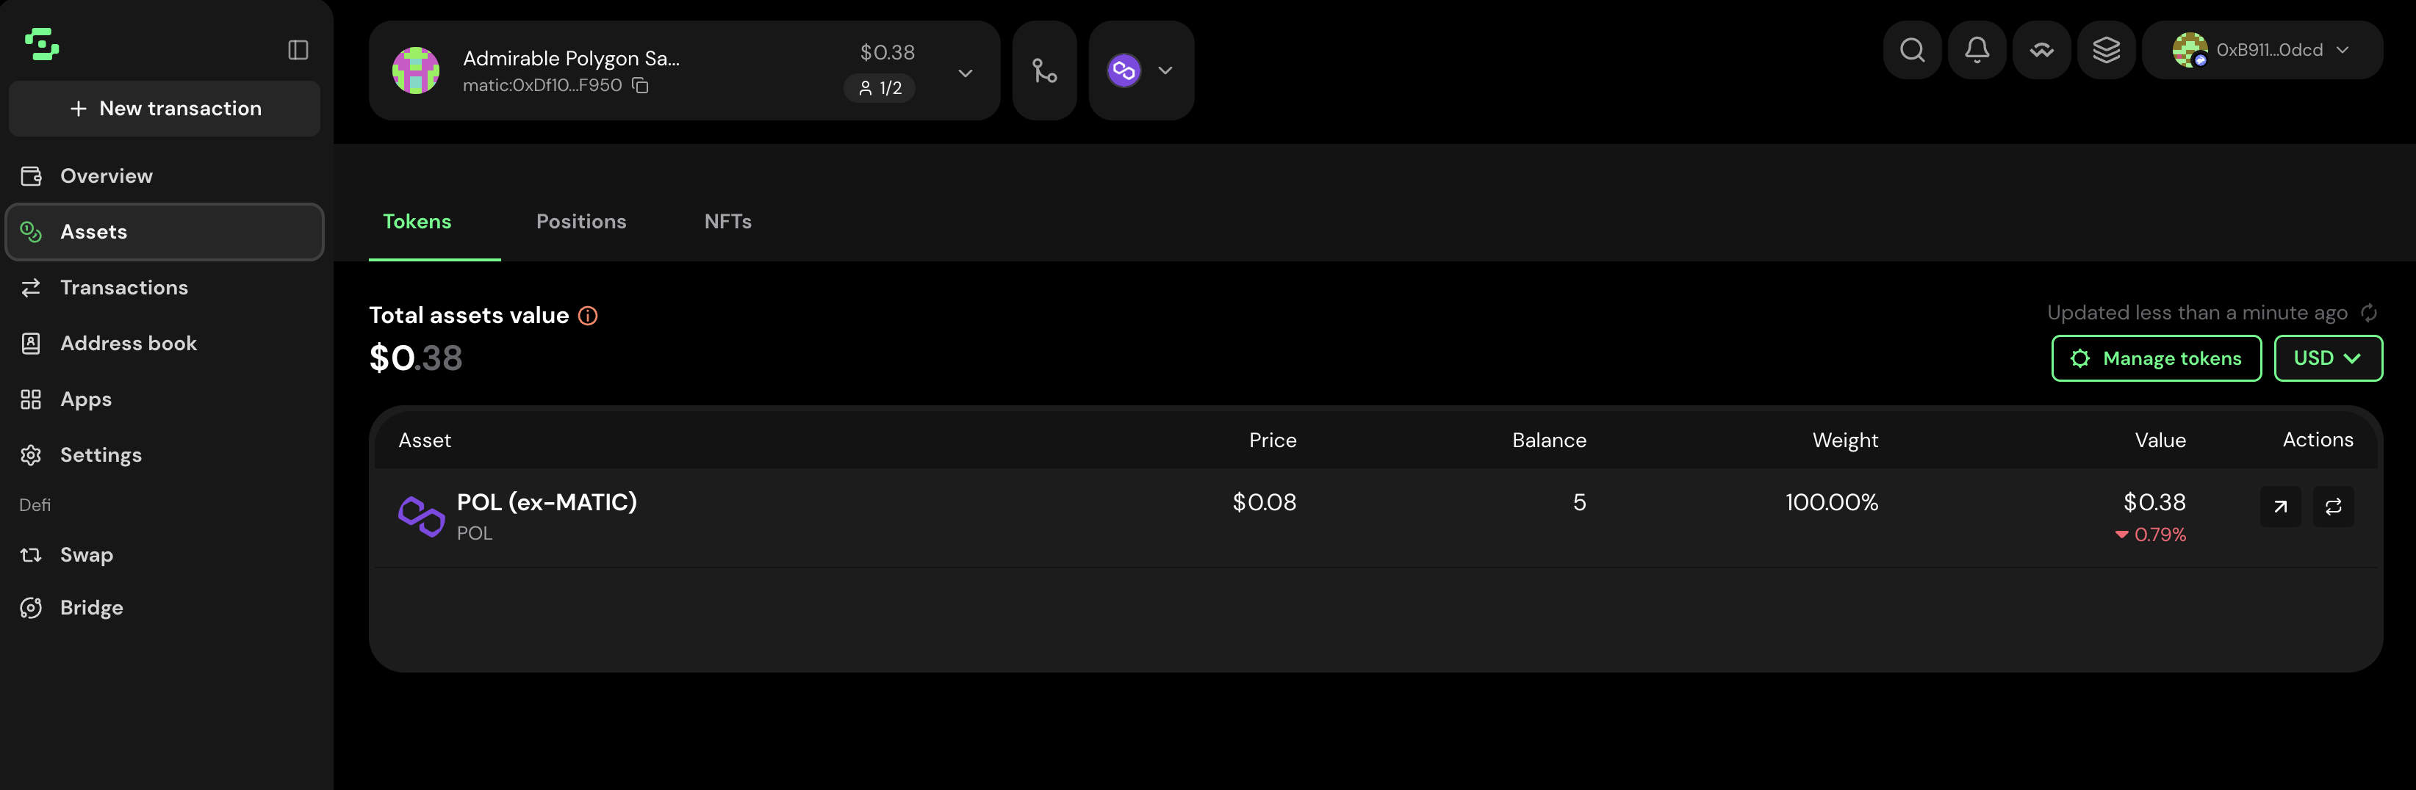Expand the Safe account selector chevron
The image size is (2416, 790).
(965, 72)
